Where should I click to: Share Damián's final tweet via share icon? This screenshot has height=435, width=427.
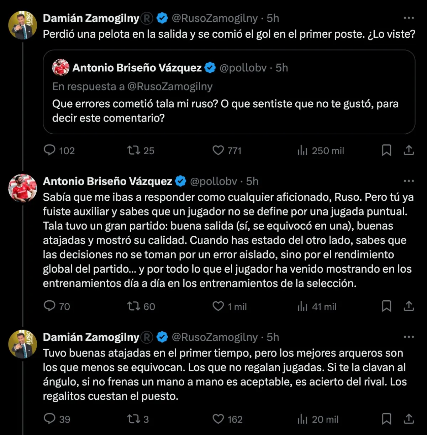click(x=408, y=419)
